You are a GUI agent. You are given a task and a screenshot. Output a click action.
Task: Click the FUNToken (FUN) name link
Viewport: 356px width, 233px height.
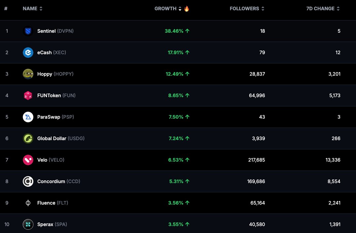56,96
